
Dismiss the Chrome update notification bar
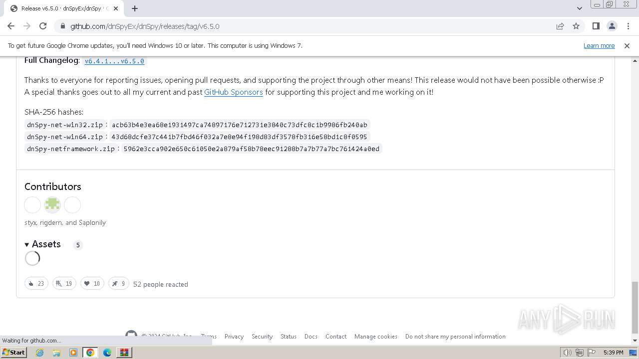click(627, 45)
